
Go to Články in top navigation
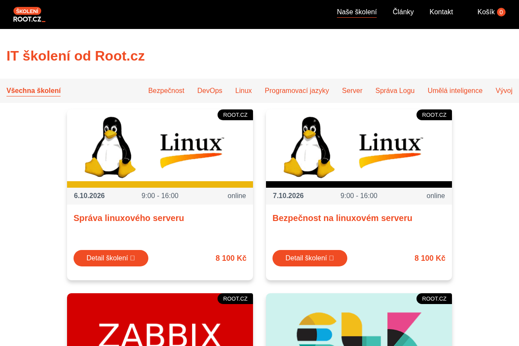[x=403, y=12]
